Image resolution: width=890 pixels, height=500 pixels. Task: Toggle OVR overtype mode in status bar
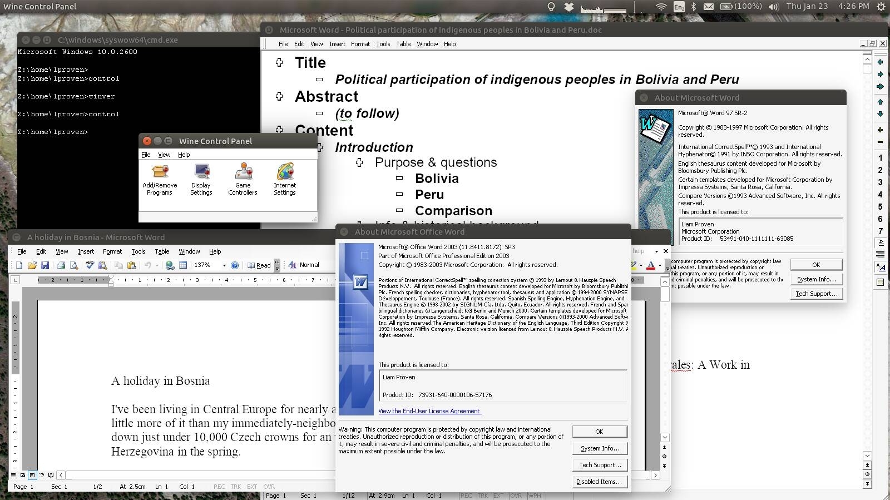(269, 487)
